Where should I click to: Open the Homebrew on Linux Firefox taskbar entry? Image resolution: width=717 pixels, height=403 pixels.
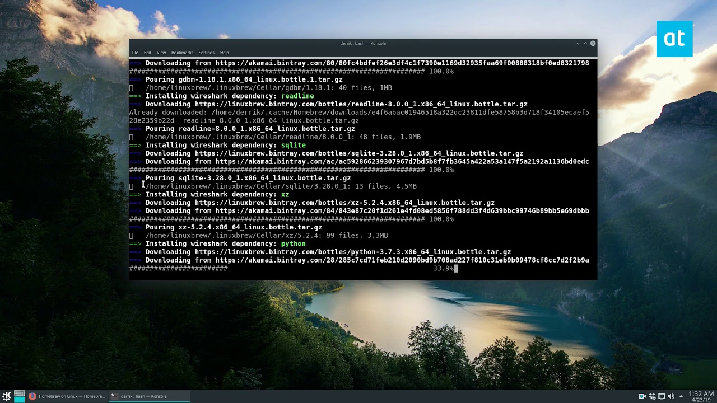67,396
